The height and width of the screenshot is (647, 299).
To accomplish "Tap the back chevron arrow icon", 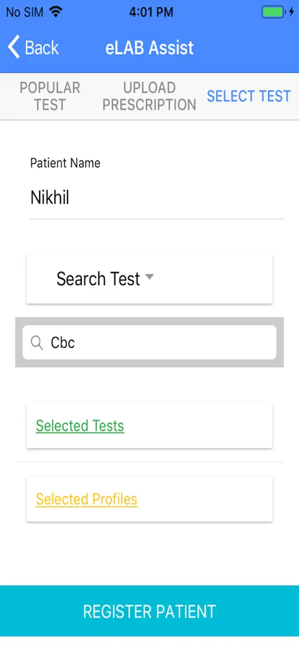I will point(14,47).
